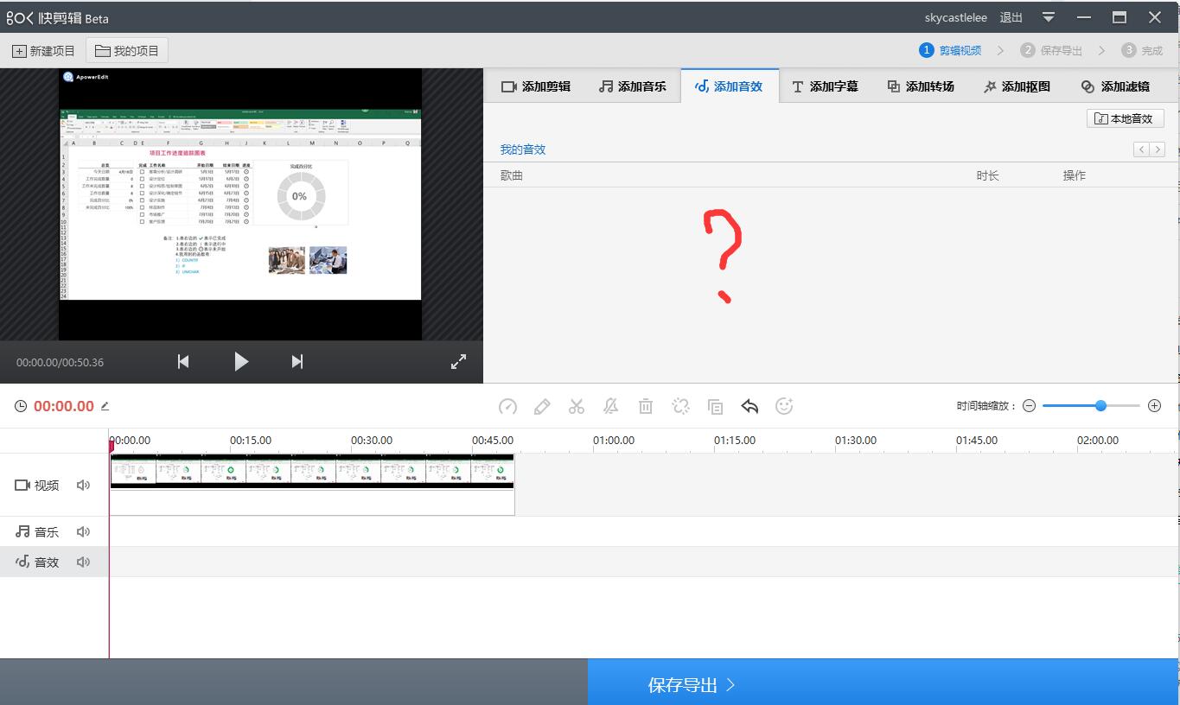Expand the preview to fullscreen
The height and width of the screenshot is (705, 1180).
coord(459,362)
